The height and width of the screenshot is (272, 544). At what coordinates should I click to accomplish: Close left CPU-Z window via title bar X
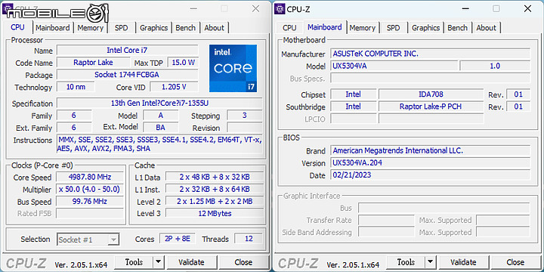(x=255, y=9)
